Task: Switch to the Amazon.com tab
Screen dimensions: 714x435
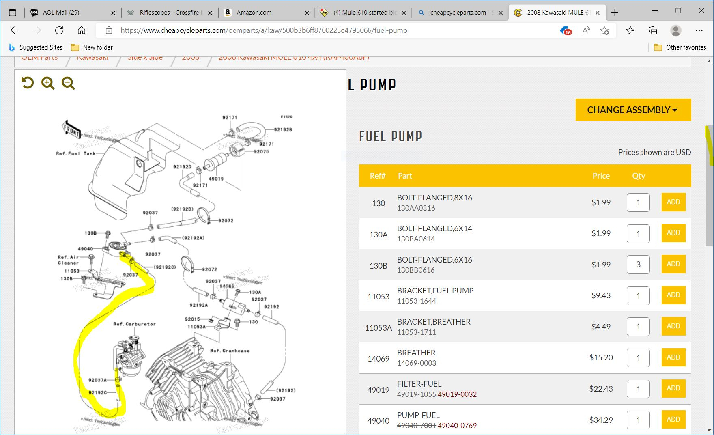Action: [266, 13]
